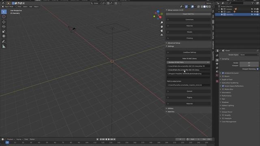Open the timeline Playback menu
Viewport: 260px width, 146px height.
pyautogui.click(x=11, y=140)
